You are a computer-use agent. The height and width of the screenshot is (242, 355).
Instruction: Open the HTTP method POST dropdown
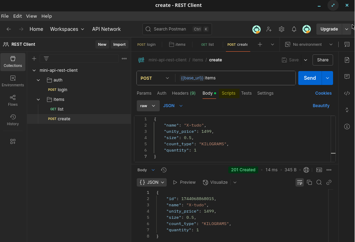pyautogui.click(x=155, y=78)
